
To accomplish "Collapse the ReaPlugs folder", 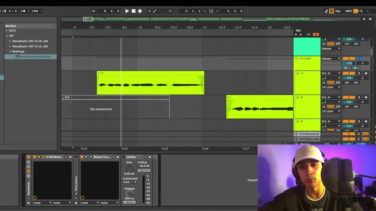I will point(10,51).
